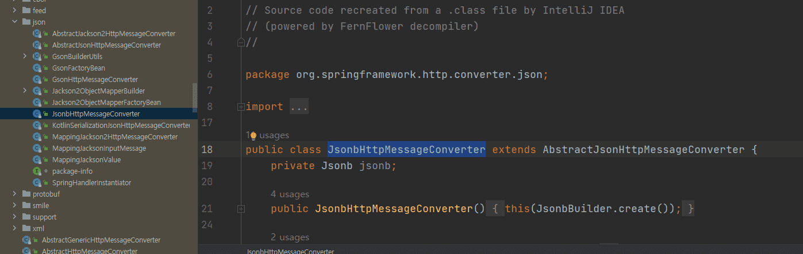Collapse the json folder tree node
This screenshot has width=803, height=254.
[14, 22]
